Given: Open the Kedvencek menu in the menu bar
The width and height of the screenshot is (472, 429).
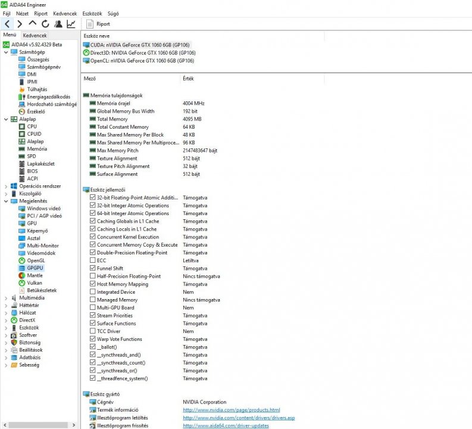Looking at the screenshot, I should coord(65,14).
